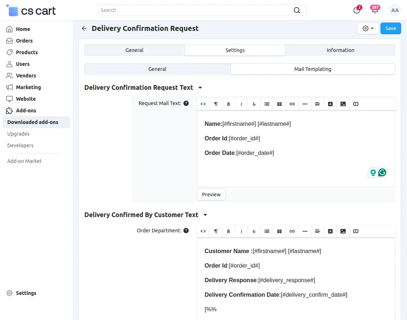Open the Mail Templating sub-tab
This screenshot has height=320, width=407.
coord(313,69)
